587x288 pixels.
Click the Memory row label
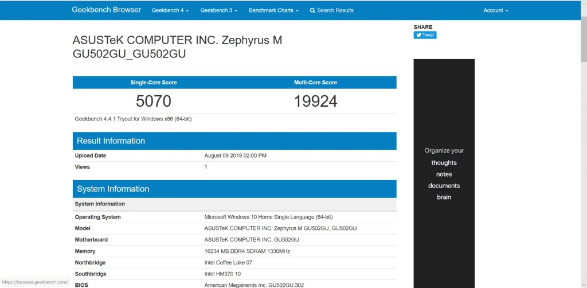click(85, 251)
